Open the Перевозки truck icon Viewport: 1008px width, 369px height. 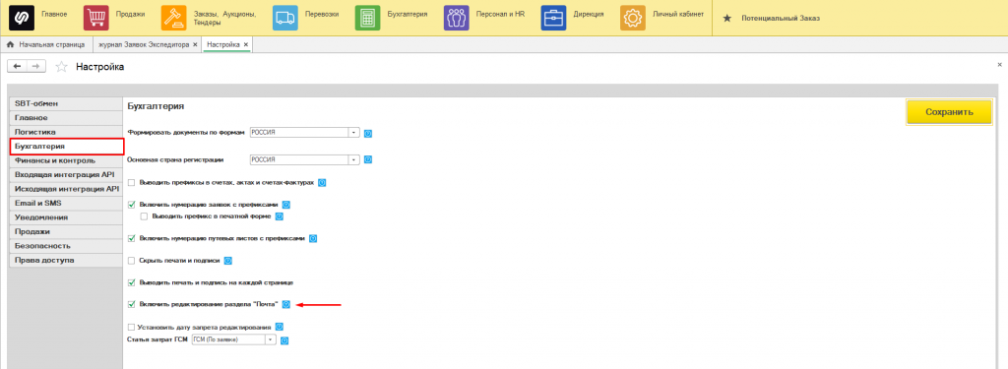point(284,18)
